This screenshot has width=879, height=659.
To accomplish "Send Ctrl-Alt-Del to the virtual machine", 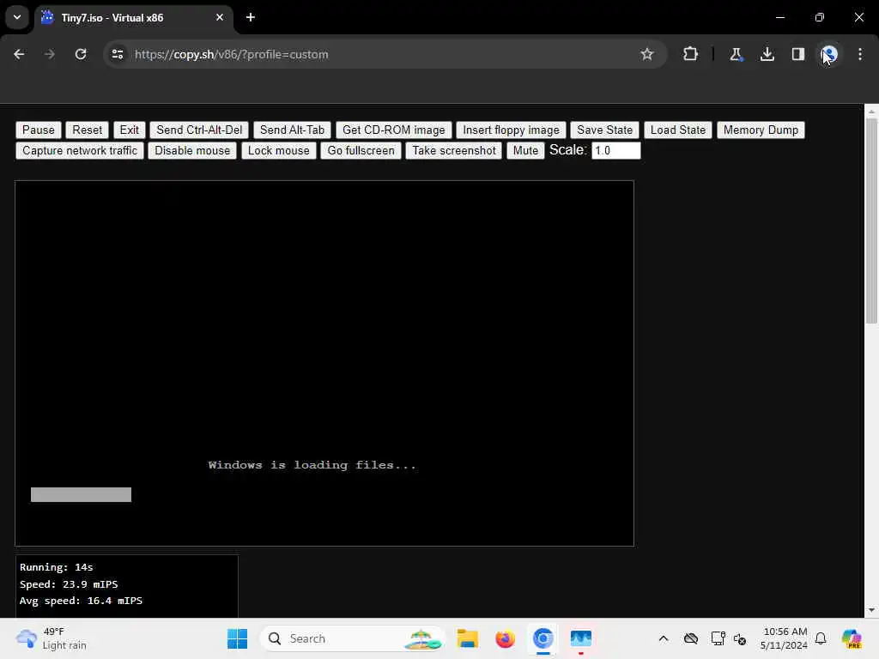I will (199, 130).
